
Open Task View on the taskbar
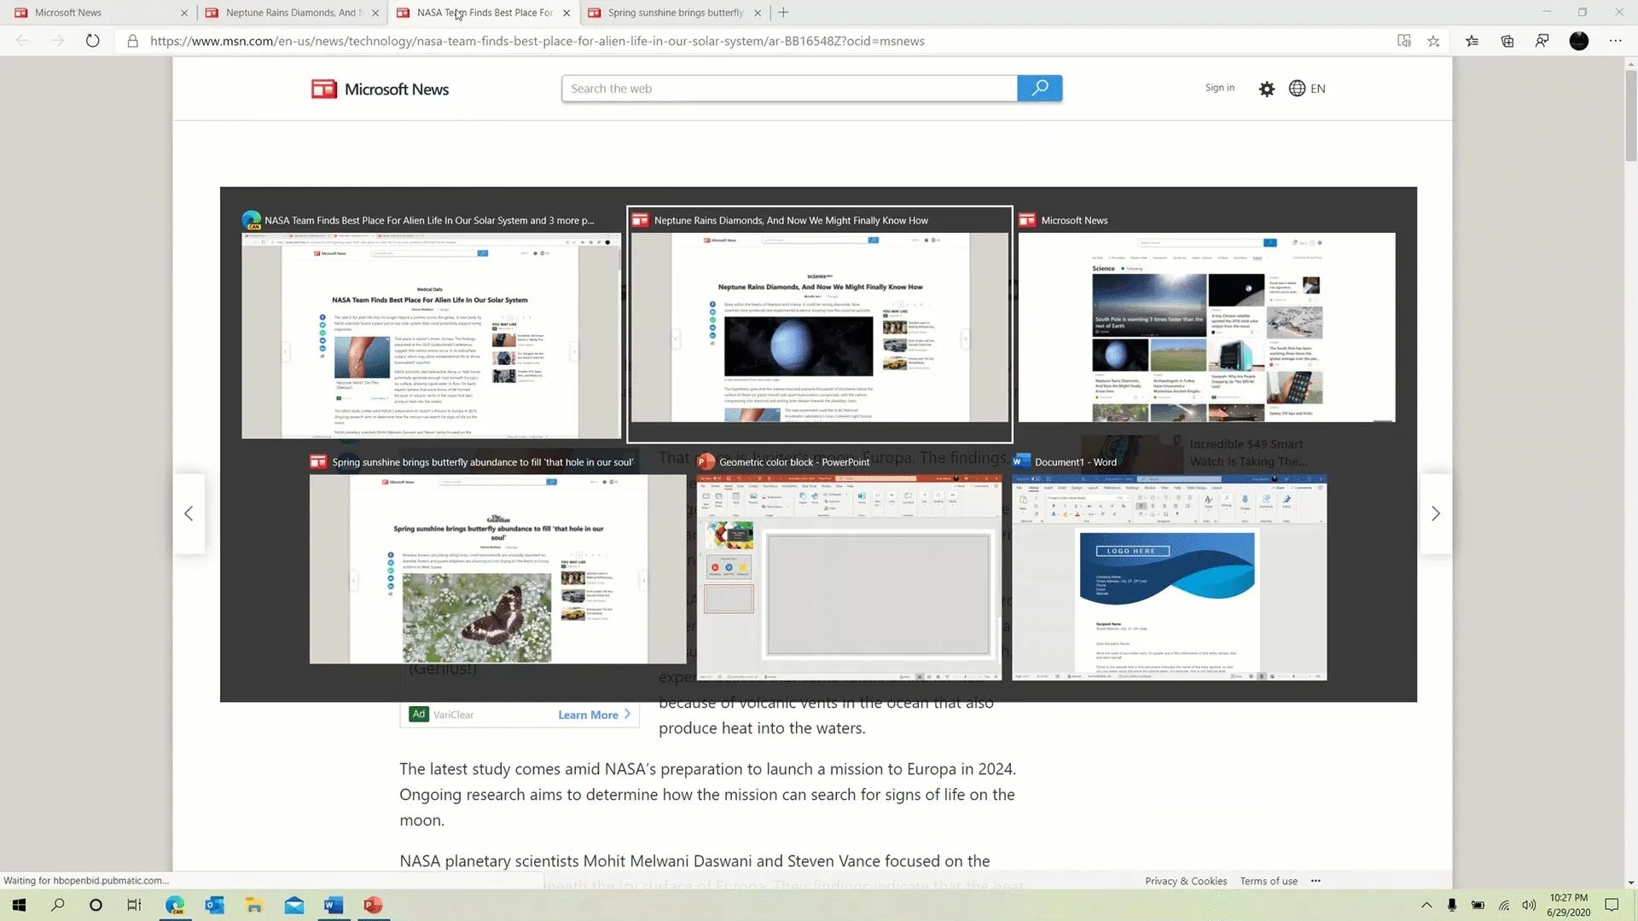pyautogui.click(x=134, y=905)
